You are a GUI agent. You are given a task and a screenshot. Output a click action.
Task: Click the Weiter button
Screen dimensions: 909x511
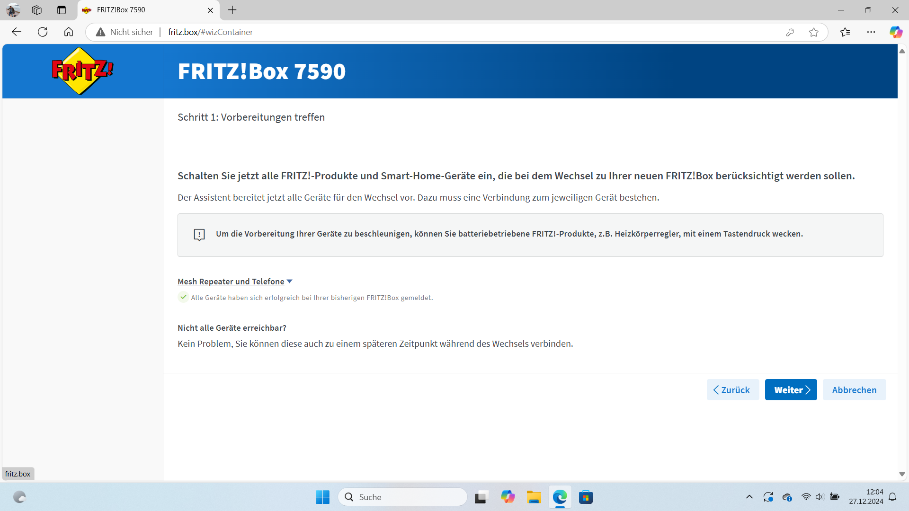791,390
